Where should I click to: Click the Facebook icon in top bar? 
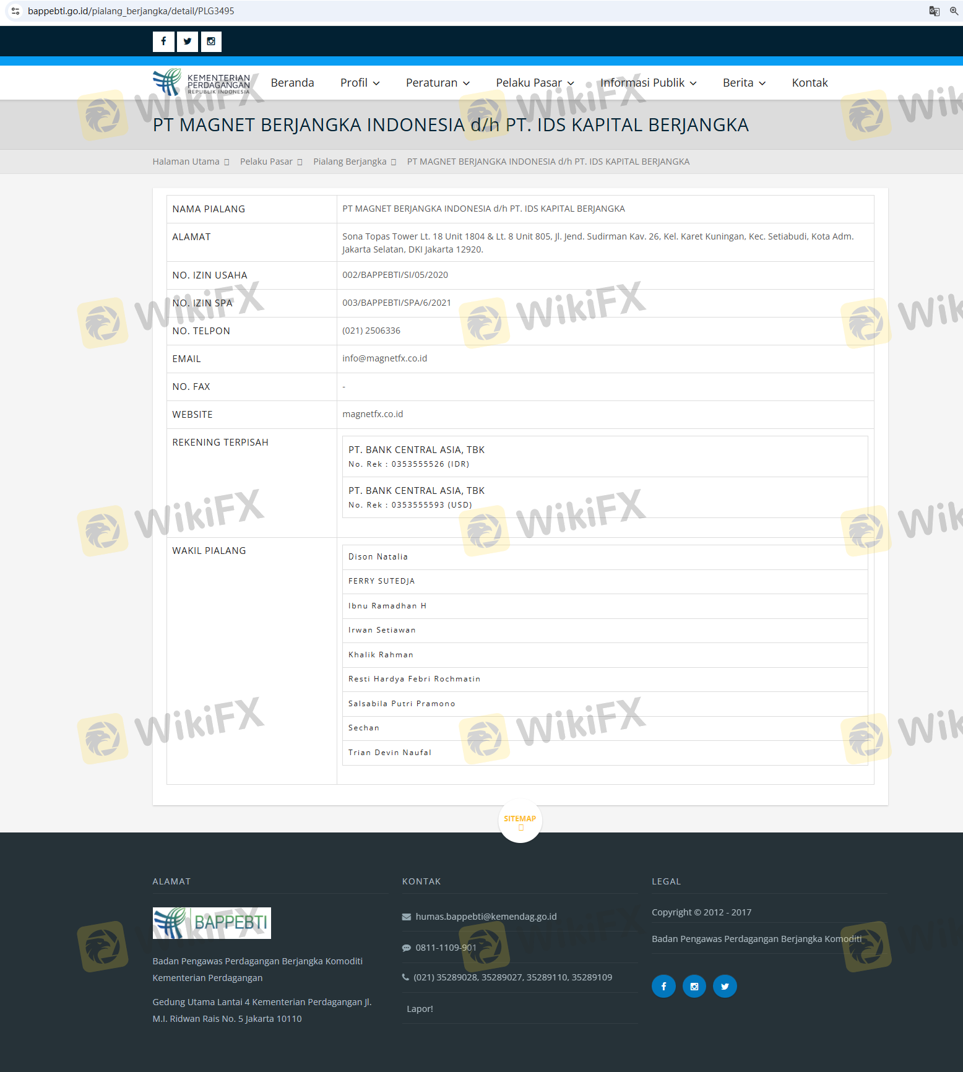pyautogui.click(x=163, y=41)
